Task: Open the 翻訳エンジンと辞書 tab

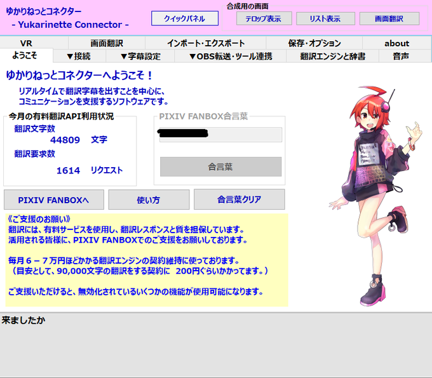Action: (x=333, y=57)
